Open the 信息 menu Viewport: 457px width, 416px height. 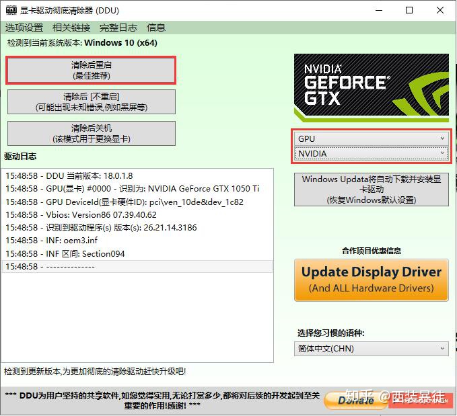156,28
